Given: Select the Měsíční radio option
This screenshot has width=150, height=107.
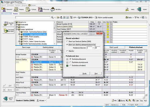Looking at the screenshot, I should coord(67,51).
